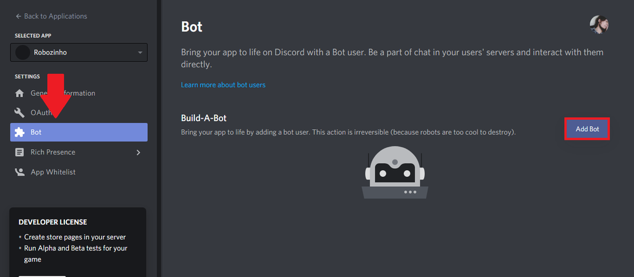Open the Learn more about bot users link
Viewport: 634px width, 277px height.
[x=223, y=85]
